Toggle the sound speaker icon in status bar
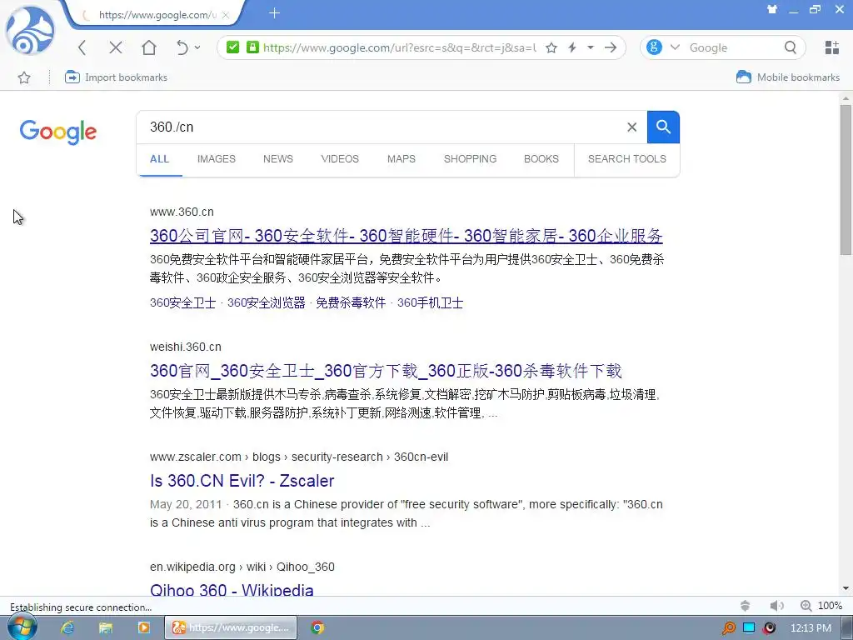This screenshot has width=853, height=640. pyautogui.click(x=776, y=606)
